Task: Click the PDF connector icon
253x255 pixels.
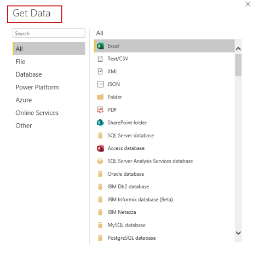Action: click(x=100, y=110)
